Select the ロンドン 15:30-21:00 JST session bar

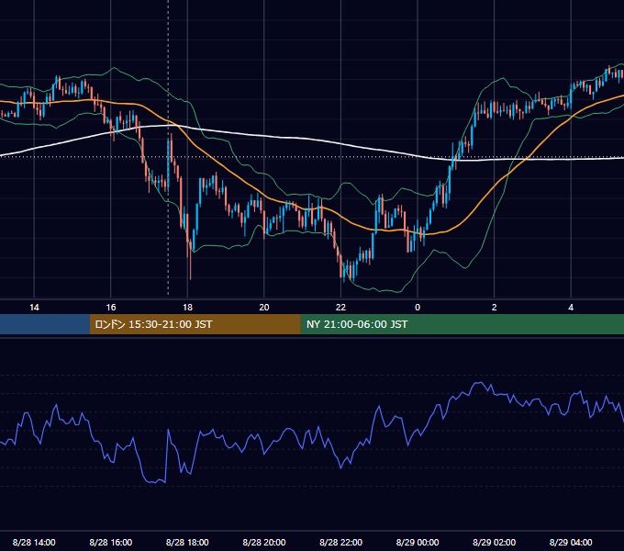point(195,324)
